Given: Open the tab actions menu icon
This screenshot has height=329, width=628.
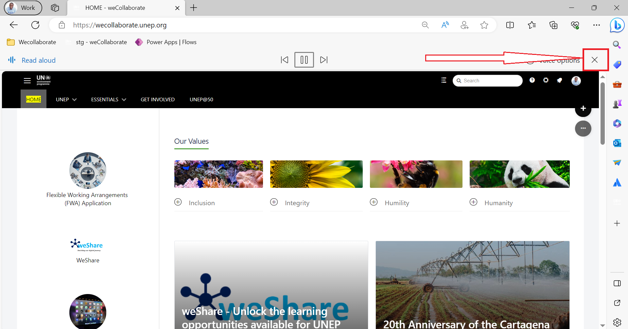Looking at the screenshot, I should (x=55, y=8).
